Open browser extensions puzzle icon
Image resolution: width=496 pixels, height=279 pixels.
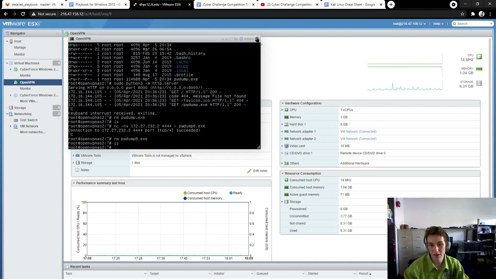tap(473, 14)
